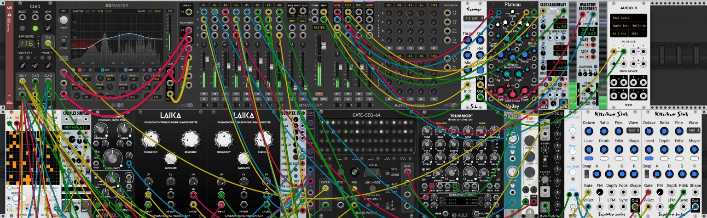Viewport: 707px width, 218px height.
Task: Click the TUNE knob on Trummor drum synthesizer
Action: coord(427,131)
